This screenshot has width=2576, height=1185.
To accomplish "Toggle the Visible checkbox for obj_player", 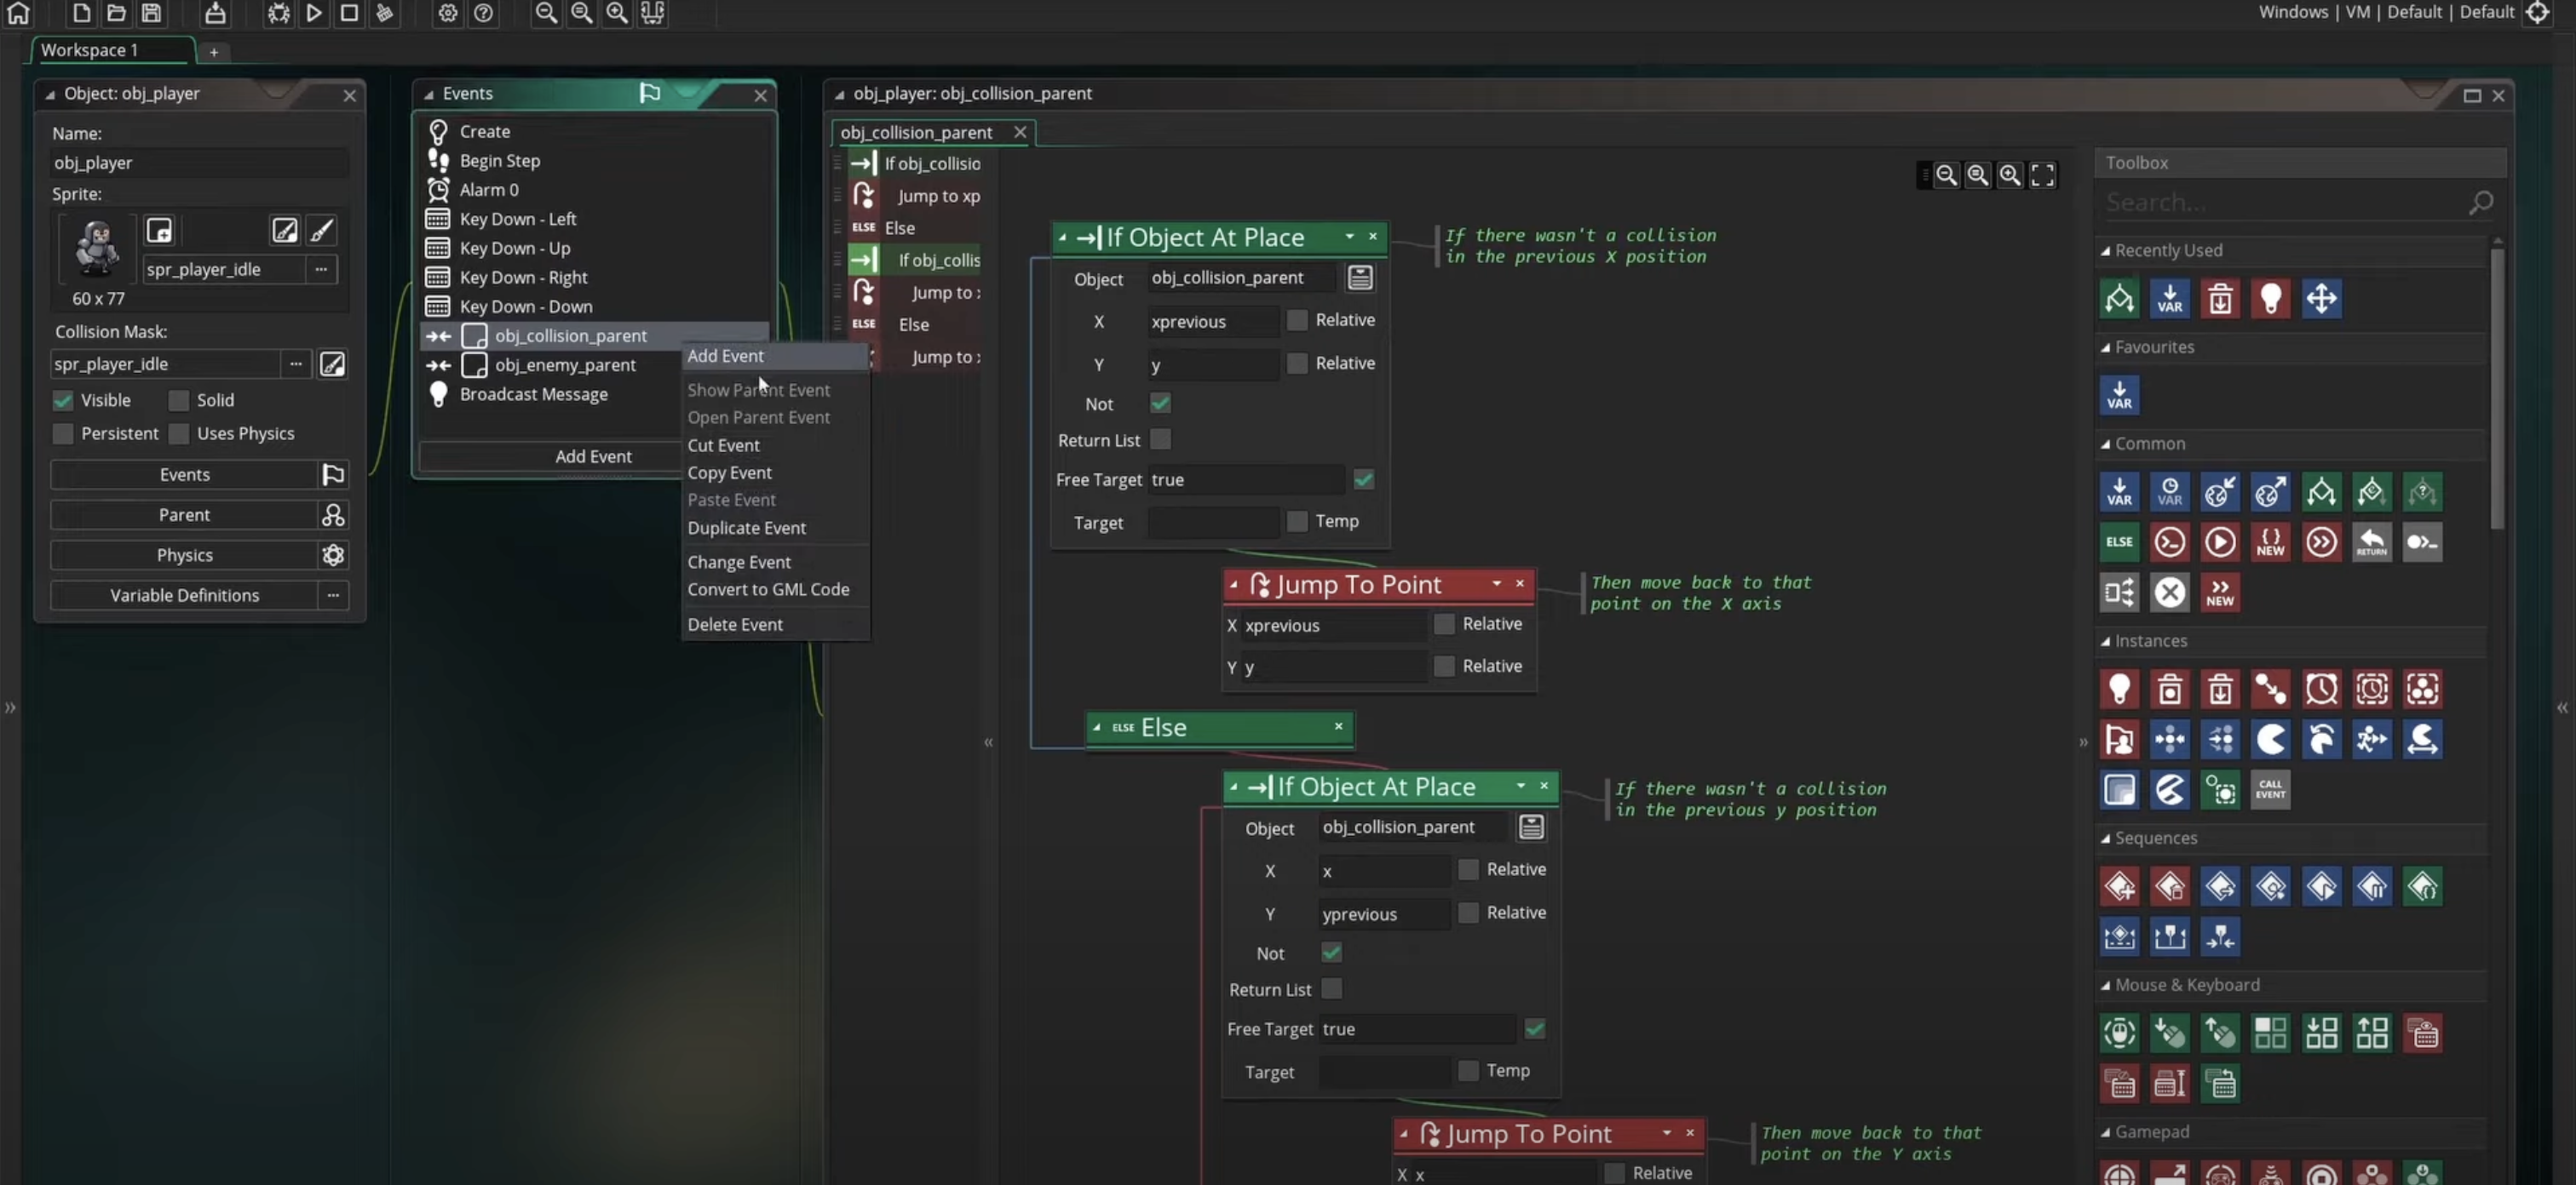I will pyautogui.click(x=62, y=399).
